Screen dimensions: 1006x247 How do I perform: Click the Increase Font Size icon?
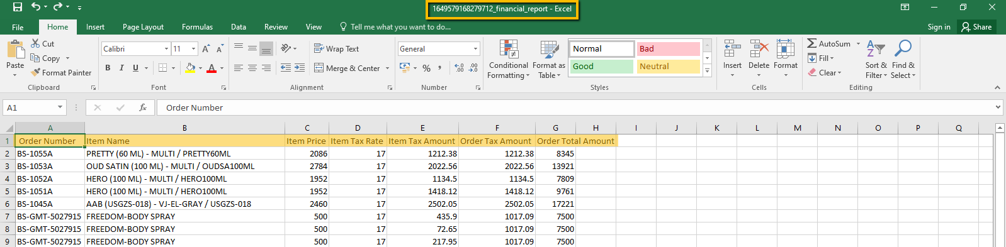pyautogui.click(x=206, y=48)
